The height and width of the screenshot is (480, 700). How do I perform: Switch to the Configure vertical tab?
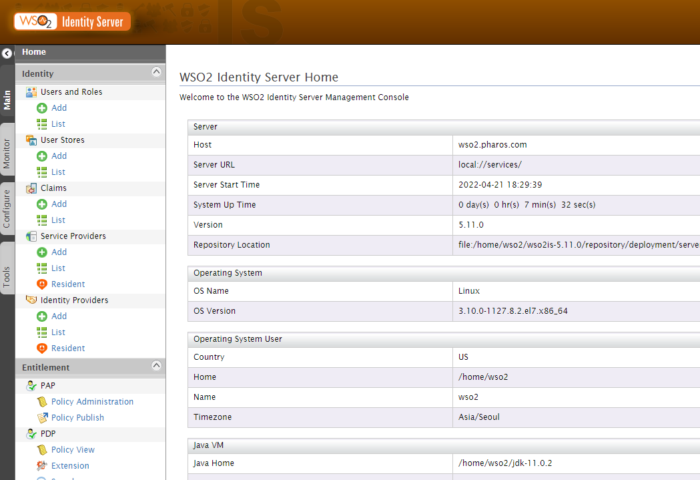pyautogui.click(x=7, y=209)
